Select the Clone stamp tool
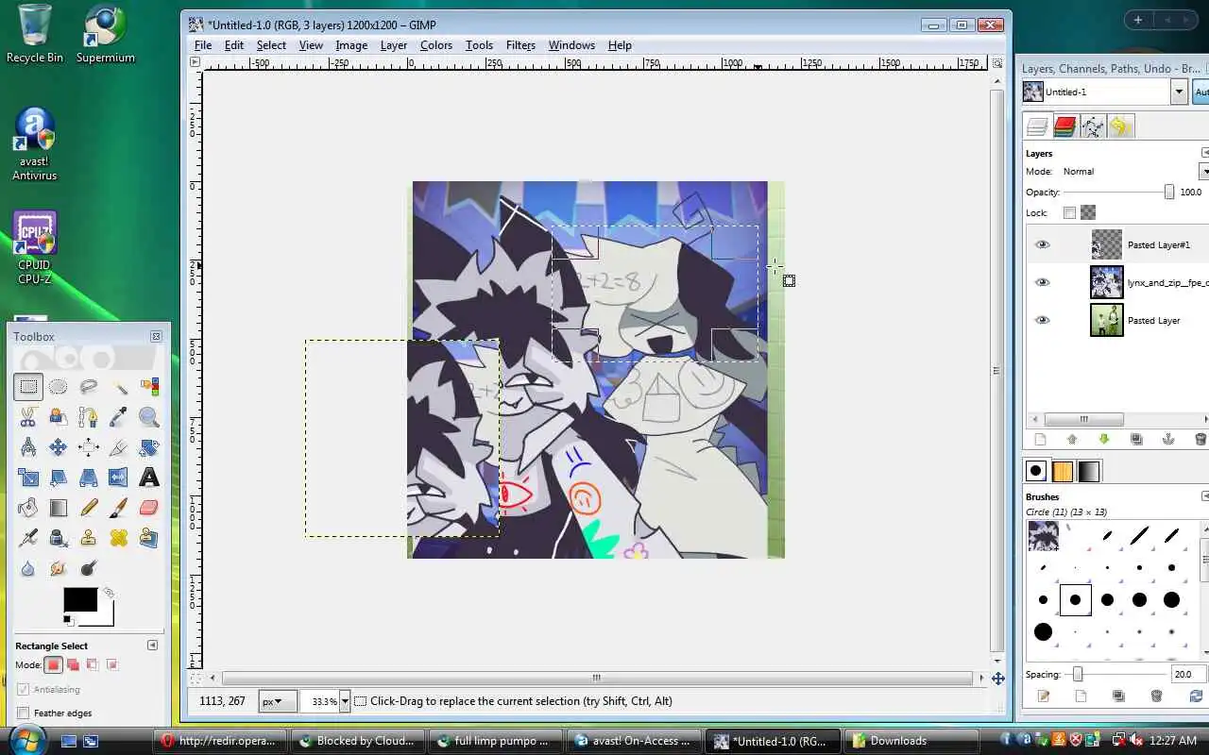The width and height of the screenshot is (1209, 755). coord(89,537)
